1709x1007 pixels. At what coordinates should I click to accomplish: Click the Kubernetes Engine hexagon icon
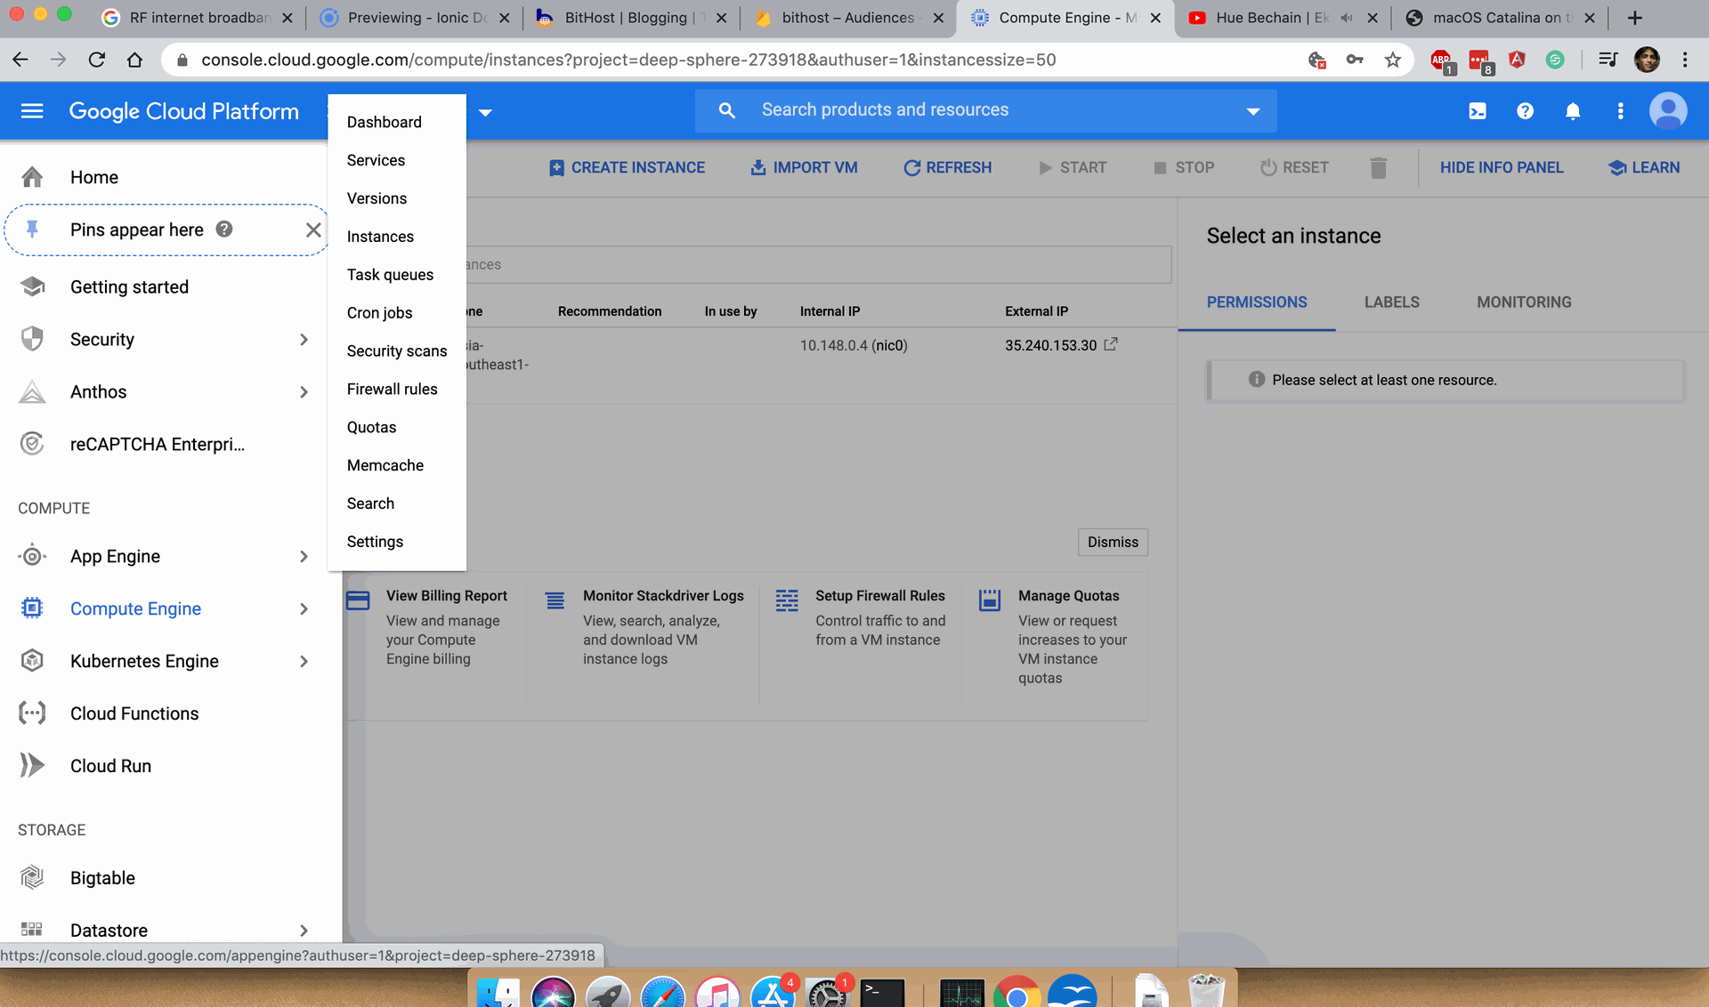[x=32, y=661]
